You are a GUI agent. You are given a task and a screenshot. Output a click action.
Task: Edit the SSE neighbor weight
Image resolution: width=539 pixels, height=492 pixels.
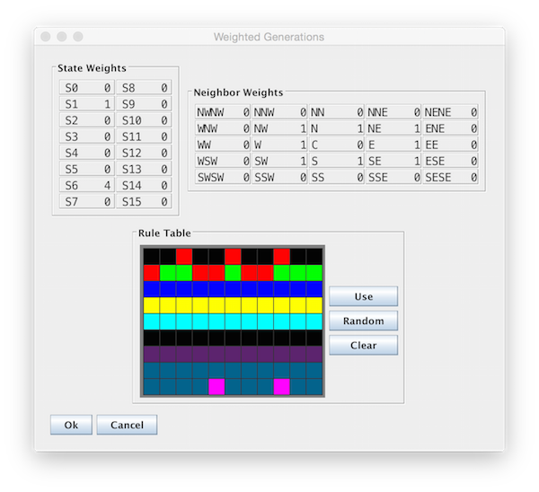coord(393,177)
